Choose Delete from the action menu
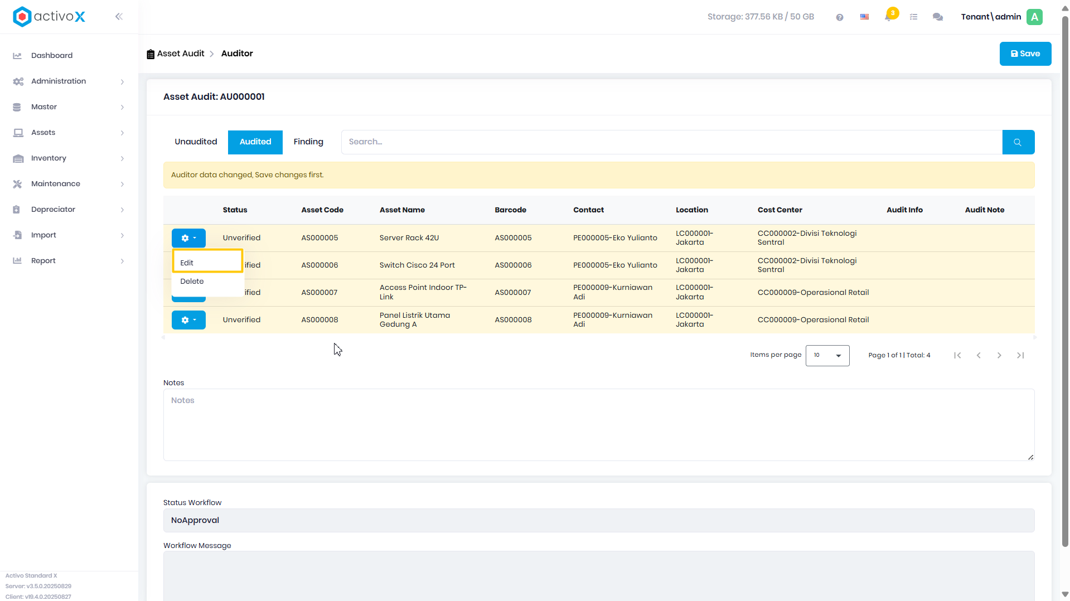Viewport: 1070px width, 601px height. [x=207, y=282]
